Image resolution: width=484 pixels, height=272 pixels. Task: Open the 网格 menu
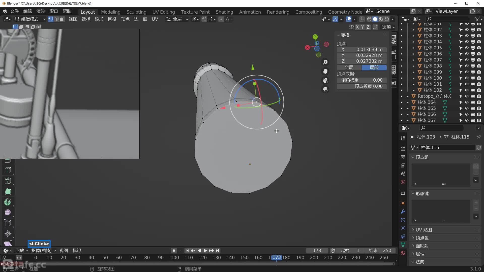[112, 19]
